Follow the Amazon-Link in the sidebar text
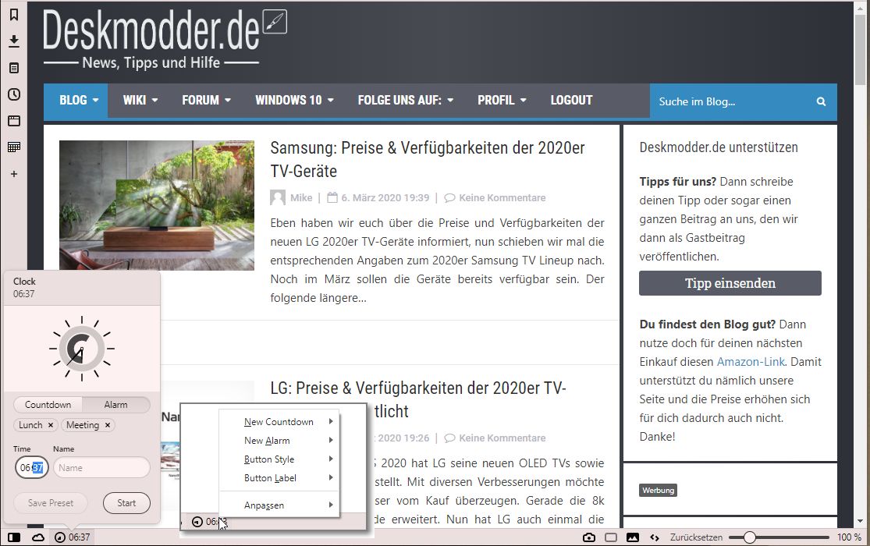Viewport: 870px width, 546px height. pyautogui.click(x=751, y=362)
